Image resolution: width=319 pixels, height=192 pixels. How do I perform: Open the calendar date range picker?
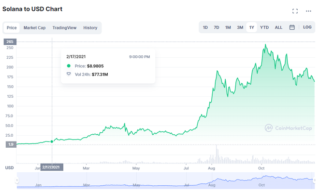292,27
